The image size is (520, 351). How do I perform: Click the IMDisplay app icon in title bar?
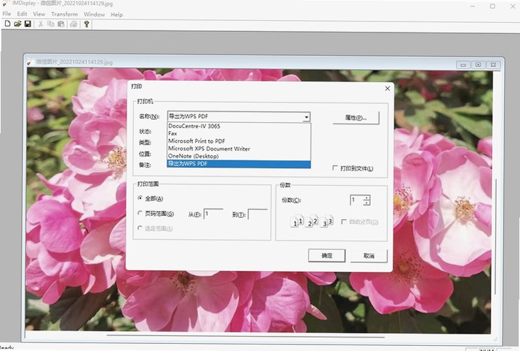(x=5, y=3)
